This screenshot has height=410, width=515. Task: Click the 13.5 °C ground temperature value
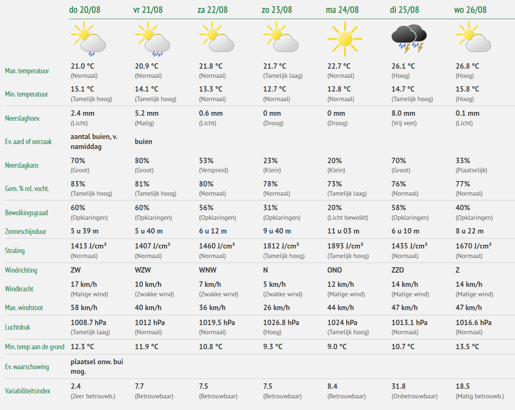467,347
